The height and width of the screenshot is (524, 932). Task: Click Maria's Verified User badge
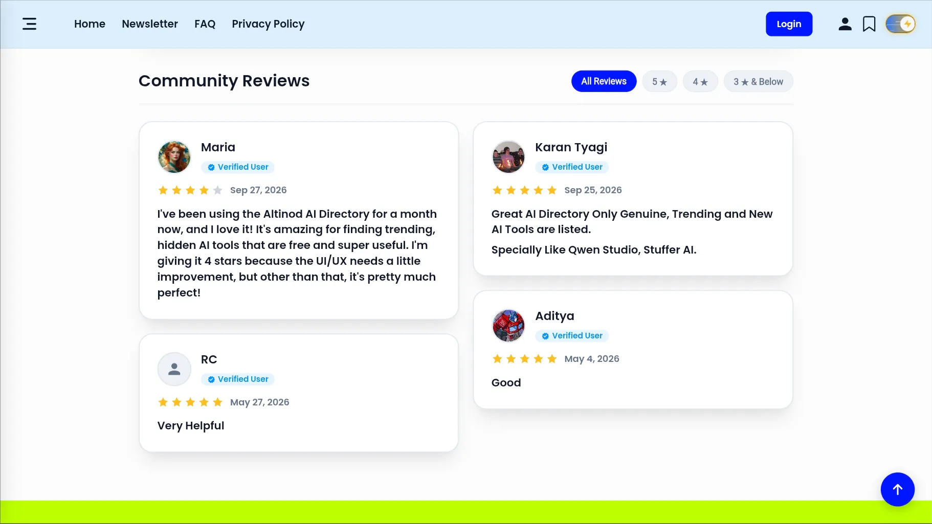coord(238,167)
